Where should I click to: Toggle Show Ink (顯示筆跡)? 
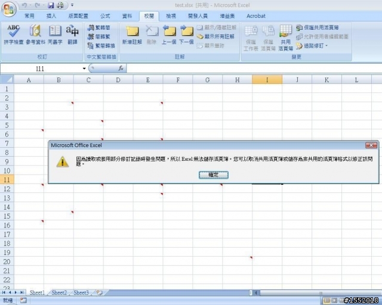[x=211, y=45]
